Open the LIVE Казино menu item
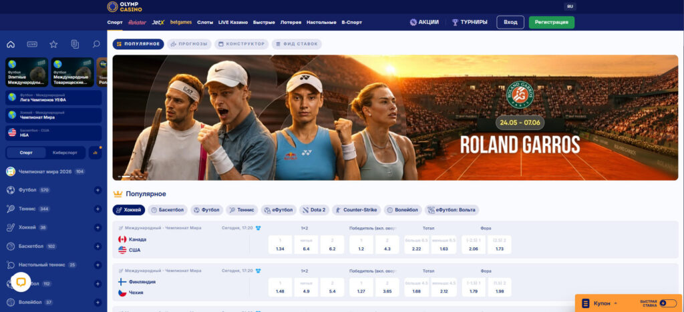This screenshot has width=684, height=312. (233, 22)
